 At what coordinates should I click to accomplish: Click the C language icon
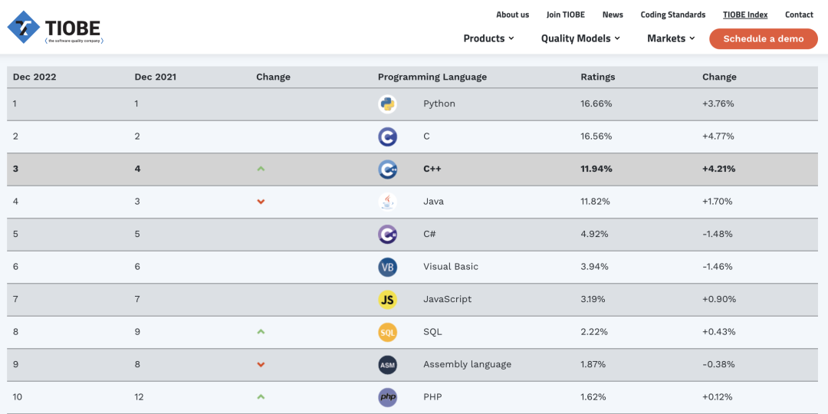(387, 136)
